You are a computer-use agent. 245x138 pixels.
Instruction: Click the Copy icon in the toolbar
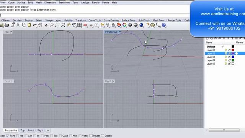coord(24,25)
